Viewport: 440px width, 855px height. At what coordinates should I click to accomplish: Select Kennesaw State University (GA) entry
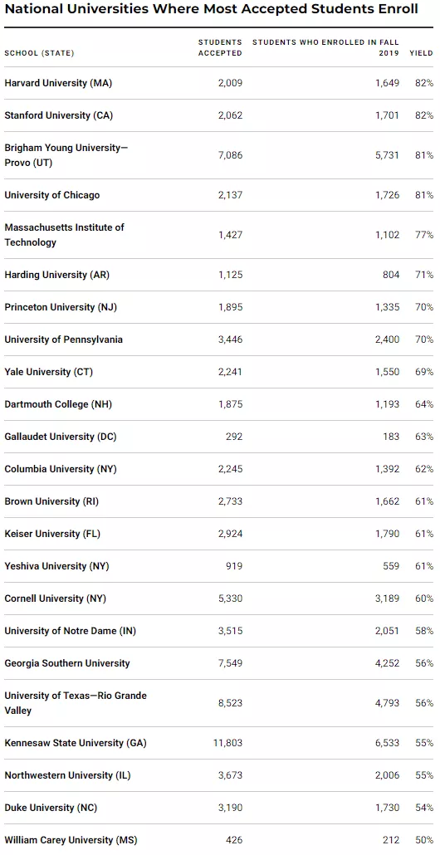pyautogui.click(x=76, y=743)
